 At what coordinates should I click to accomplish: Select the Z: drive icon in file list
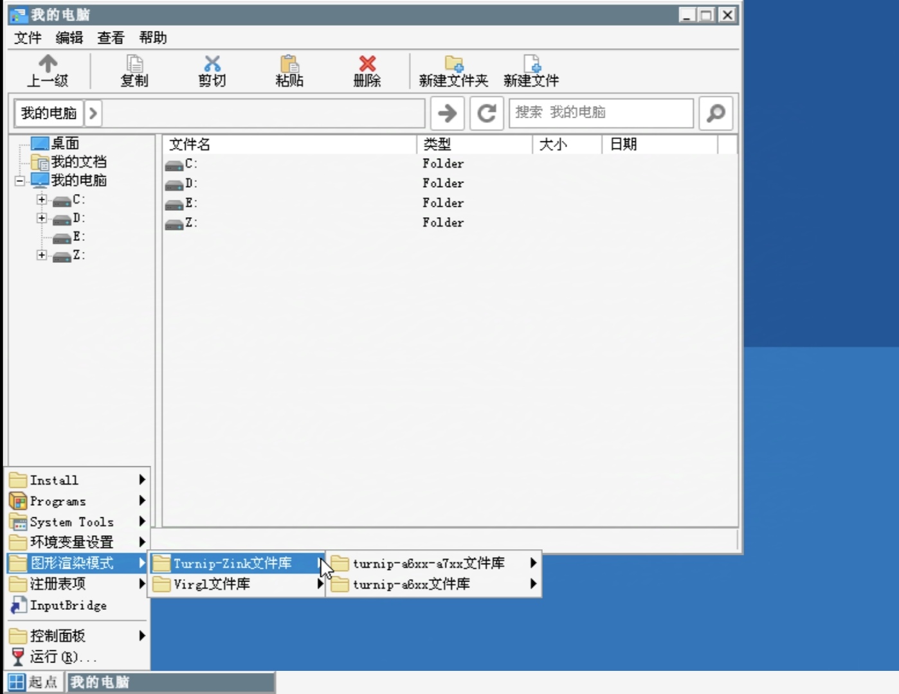pyautogui.click(x=174, y=224)
